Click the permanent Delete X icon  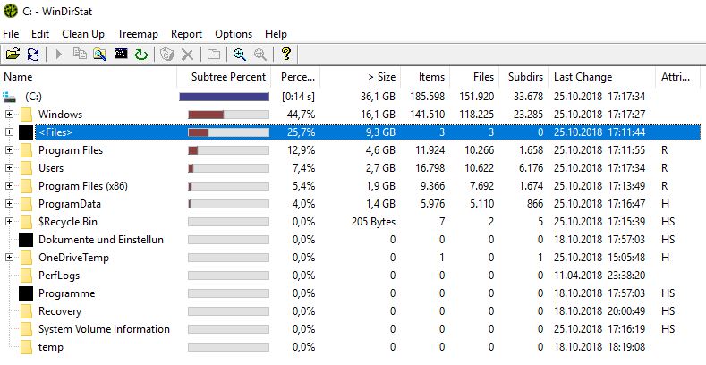point(187,55)
